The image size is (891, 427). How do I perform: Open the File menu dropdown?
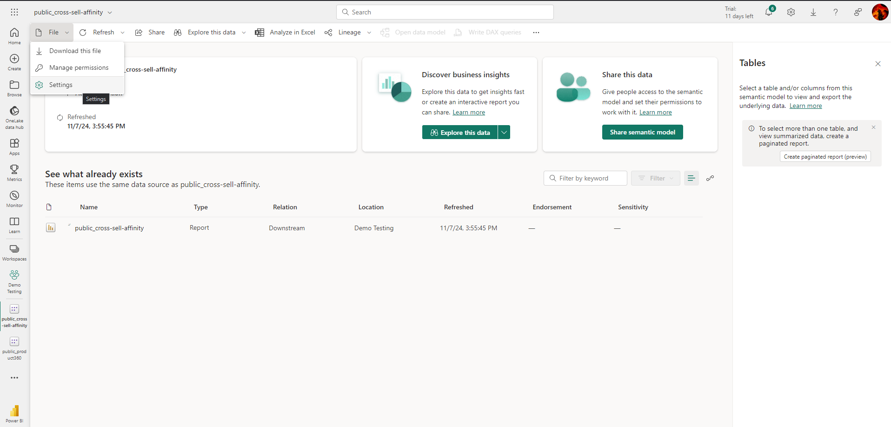[52, 33]
